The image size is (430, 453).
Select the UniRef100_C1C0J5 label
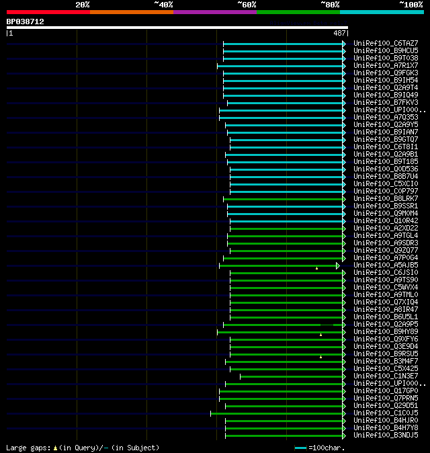click(386, 413)
